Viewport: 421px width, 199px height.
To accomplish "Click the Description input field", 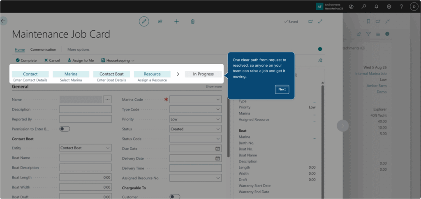I will (86, 109).
